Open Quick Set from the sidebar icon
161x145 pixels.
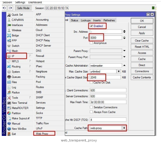click(9, 15)
